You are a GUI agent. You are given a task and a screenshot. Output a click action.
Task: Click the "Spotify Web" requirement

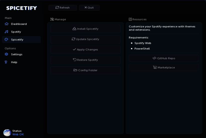click(143, 43)
